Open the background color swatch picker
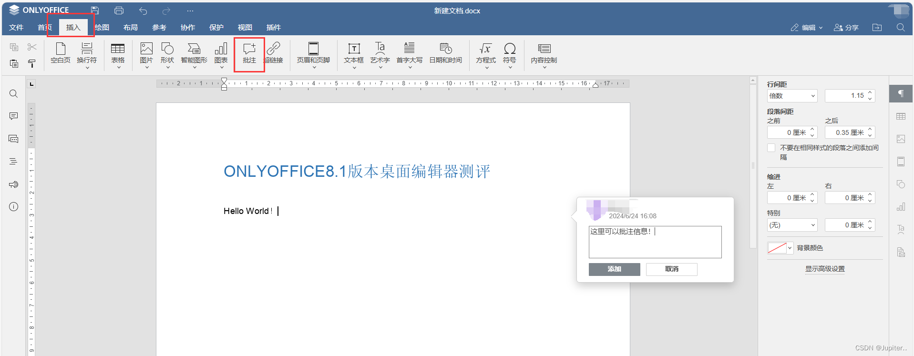The width and height of the screenshot is (914, 356). tap(780, 248)
